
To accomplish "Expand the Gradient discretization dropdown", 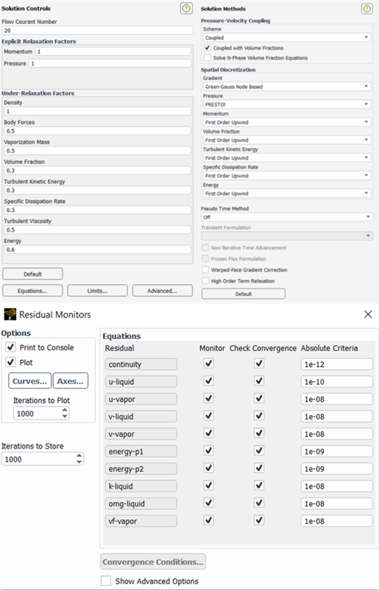I will [x=287, y=87].
